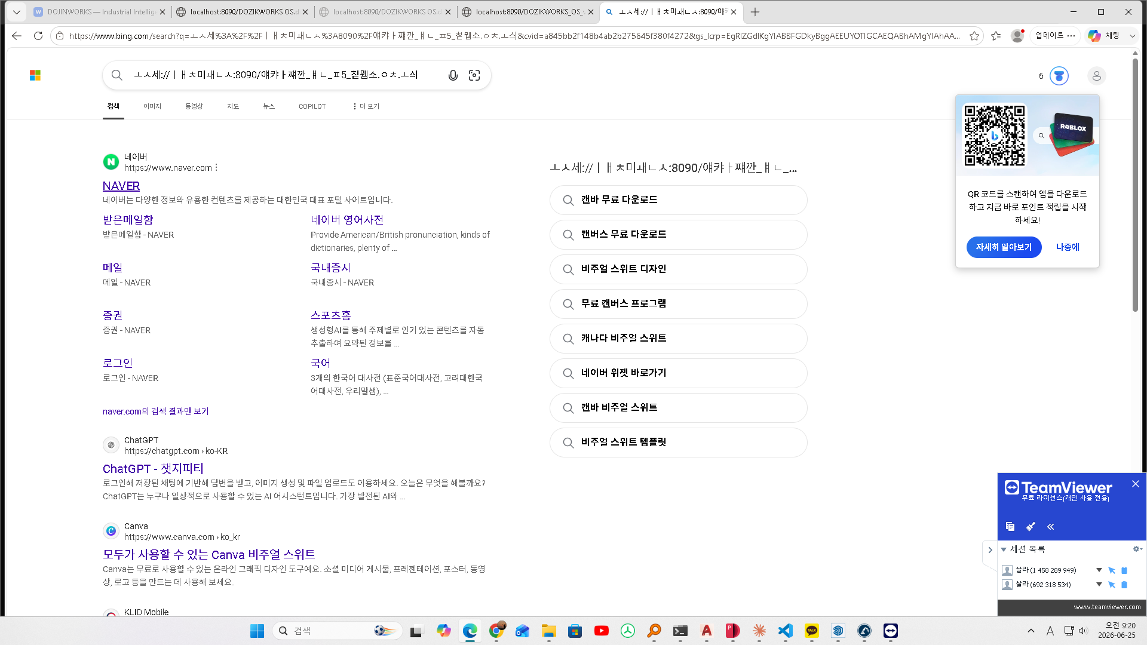The image size is (1147, 645).
Task: Expand options arrow for 살라 (1 458 289 949)
Action: [x=1099, y=570]
